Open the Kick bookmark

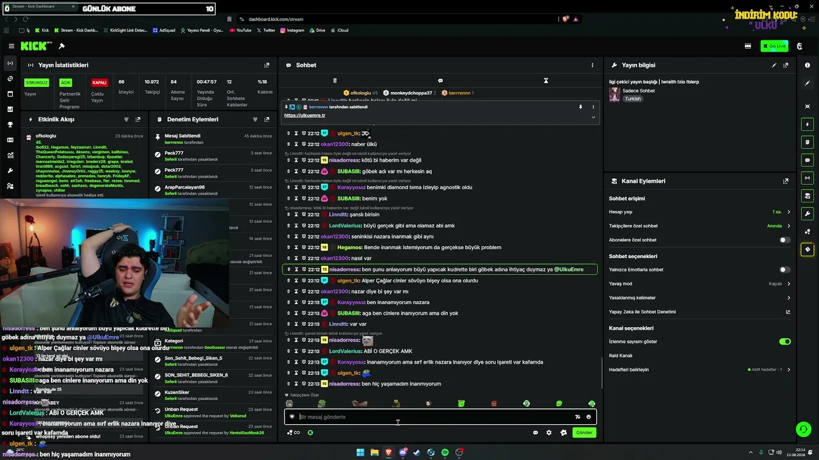click(x=42, y=30)
